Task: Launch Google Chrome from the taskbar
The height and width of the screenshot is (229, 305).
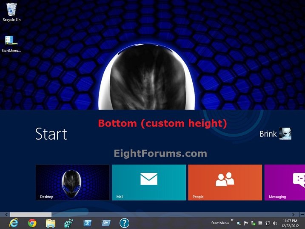Action: click(x=32, y=223)
